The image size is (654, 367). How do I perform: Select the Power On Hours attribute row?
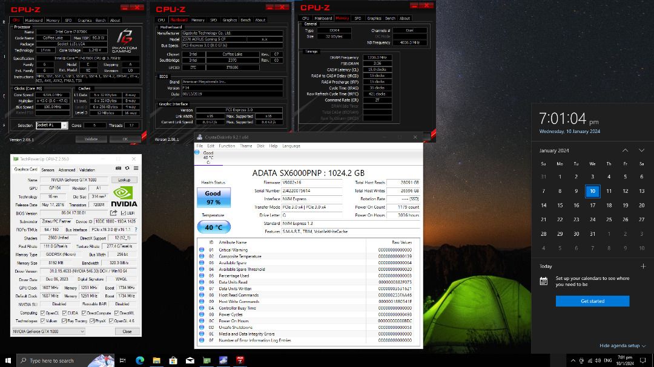pyautogui.click(x=308, y=321)
